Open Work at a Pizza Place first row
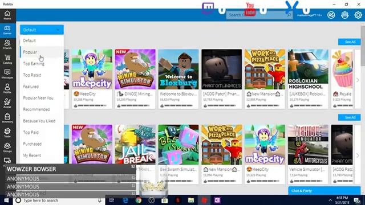 pos(265,69)
